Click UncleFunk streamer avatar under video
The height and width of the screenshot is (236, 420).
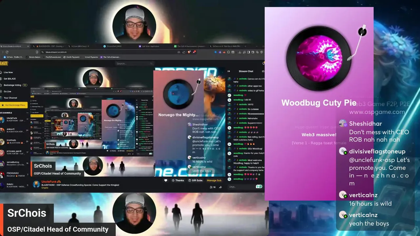coord(36,184)
